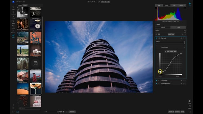
Task: Open the Zoom percentage dropdown
Action: (x=94, y=2)
